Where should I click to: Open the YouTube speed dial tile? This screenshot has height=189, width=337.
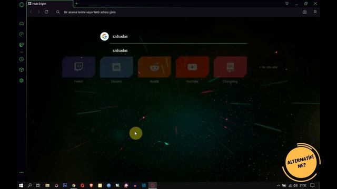click(x=192, y=67)
